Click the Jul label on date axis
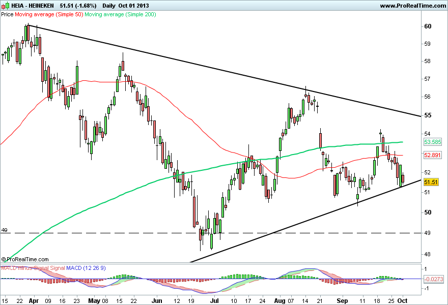The width and height of the screenshot is (448, 305). coord(214,301)
